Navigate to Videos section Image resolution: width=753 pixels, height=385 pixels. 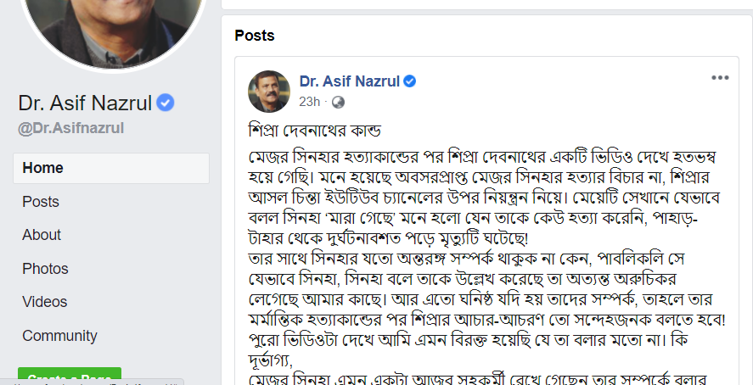tap(45, 302)
